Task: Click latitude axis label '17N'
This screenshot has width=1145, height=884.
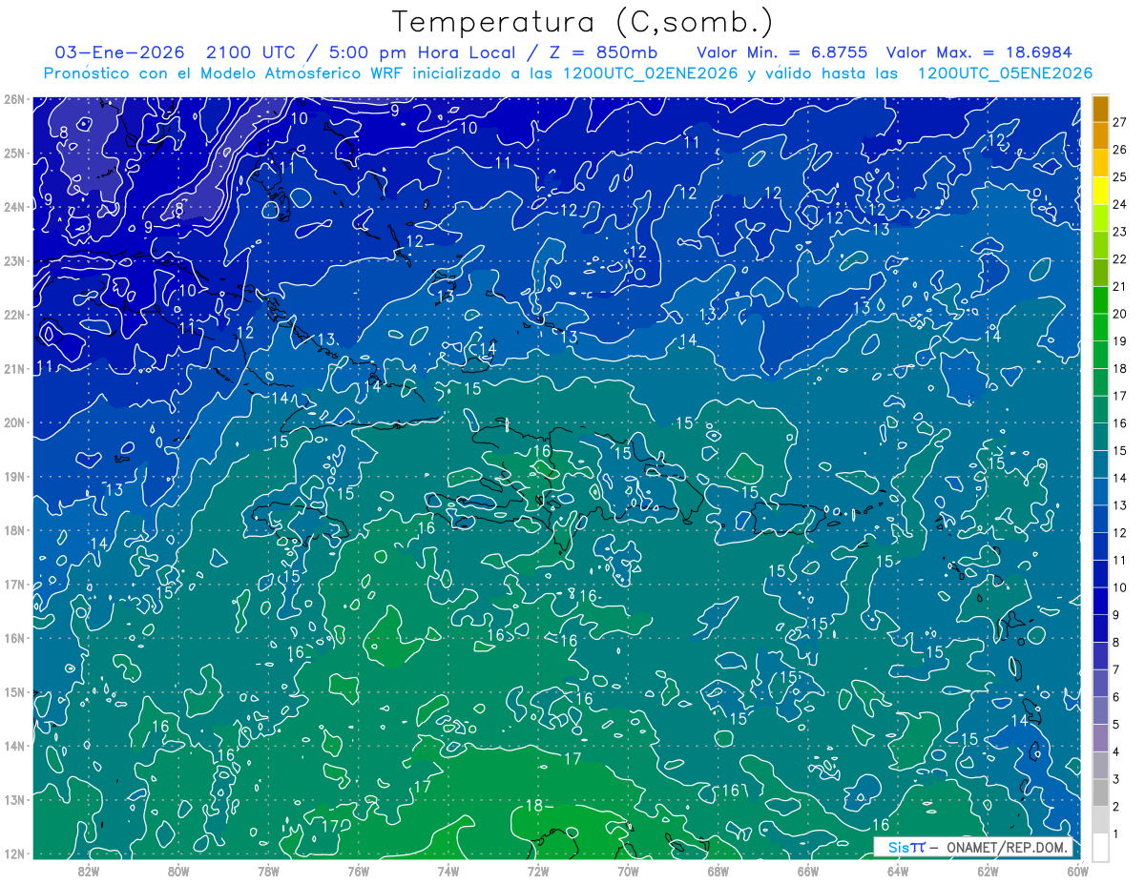Action: click(13, 584)
